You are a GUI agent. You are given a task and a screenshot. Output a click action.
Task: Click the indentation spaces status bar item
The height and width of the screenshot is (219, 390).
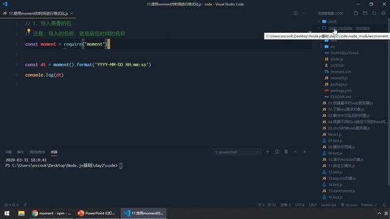pos(286,205)
